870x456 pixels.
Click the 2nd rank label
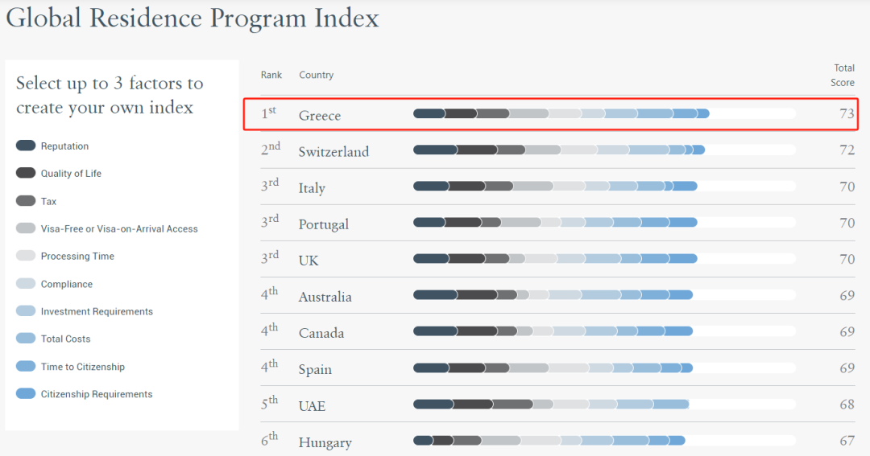[271, 148]
